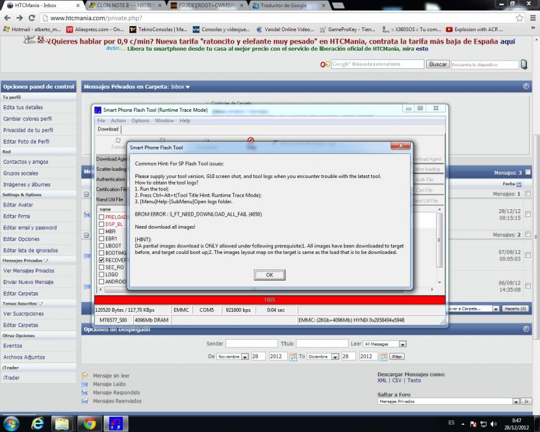Open the File menu in Flash Tool
The height and width of the screenshot is (432, 540).
[x=101, y=120]
